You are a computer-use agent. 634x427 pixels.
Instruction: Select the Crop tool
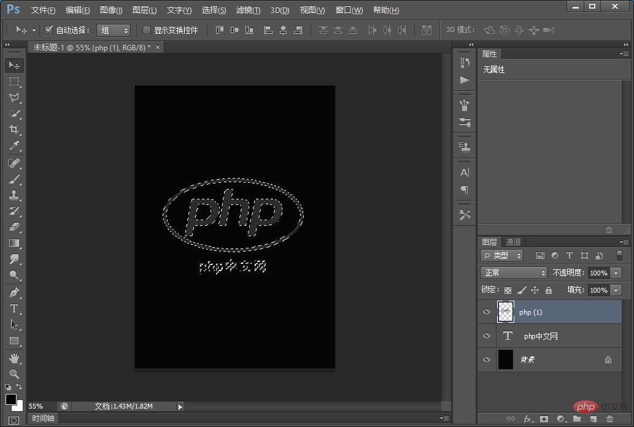click(x=14, y=129)
